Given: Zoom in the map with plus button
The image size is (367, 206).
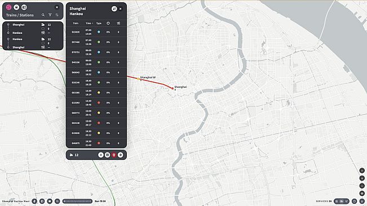Looking at the screenshot, I should click(x=362, y=178).
